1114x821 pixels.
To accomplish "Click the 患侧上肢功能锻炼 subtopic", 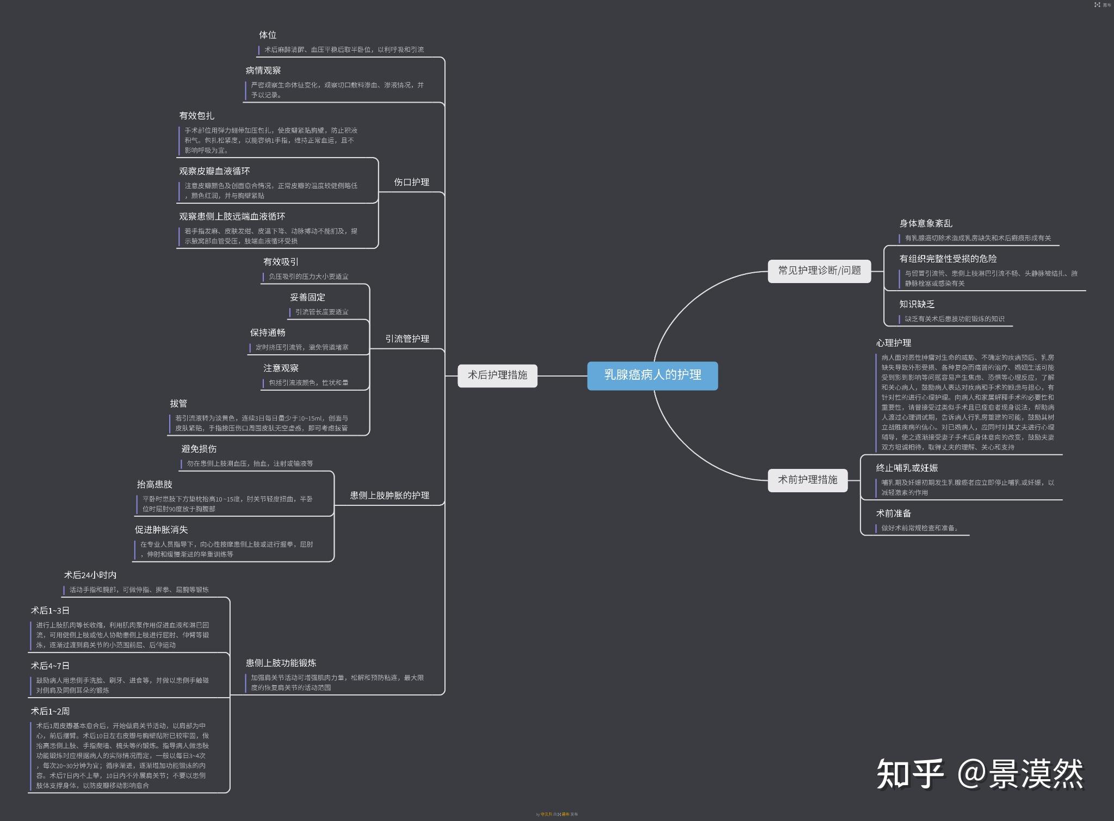I will point(281,663).
